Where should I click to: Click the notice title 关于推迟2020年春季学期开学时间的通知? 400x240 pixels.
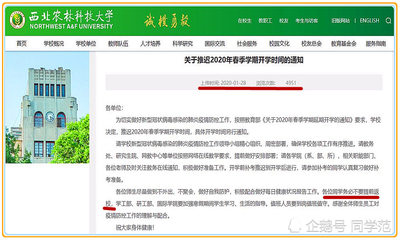click(243, 60)
